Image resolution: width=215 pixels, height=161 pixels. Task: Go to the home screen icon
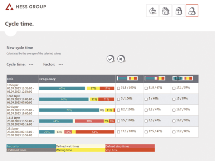click(x=166, y=11)
